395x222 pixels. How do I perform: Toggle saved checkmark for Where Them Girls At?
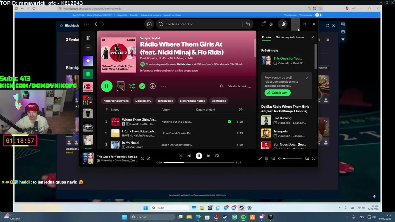[x=229, y=122]
